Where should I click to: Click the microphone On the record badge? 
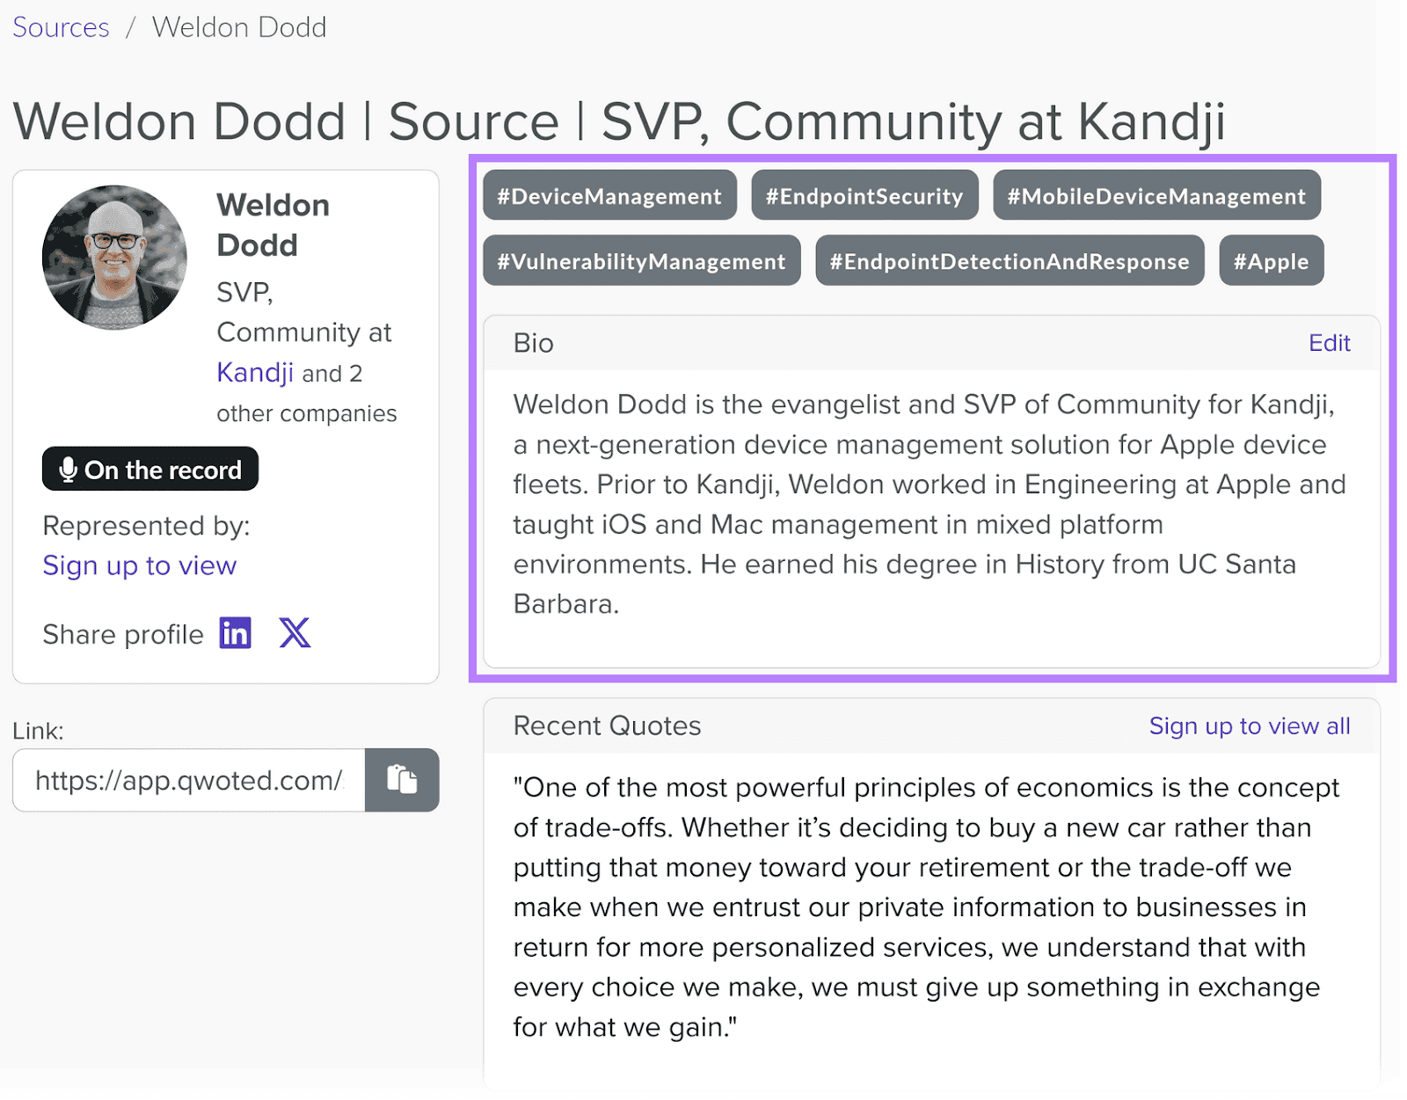pos(149,470)
